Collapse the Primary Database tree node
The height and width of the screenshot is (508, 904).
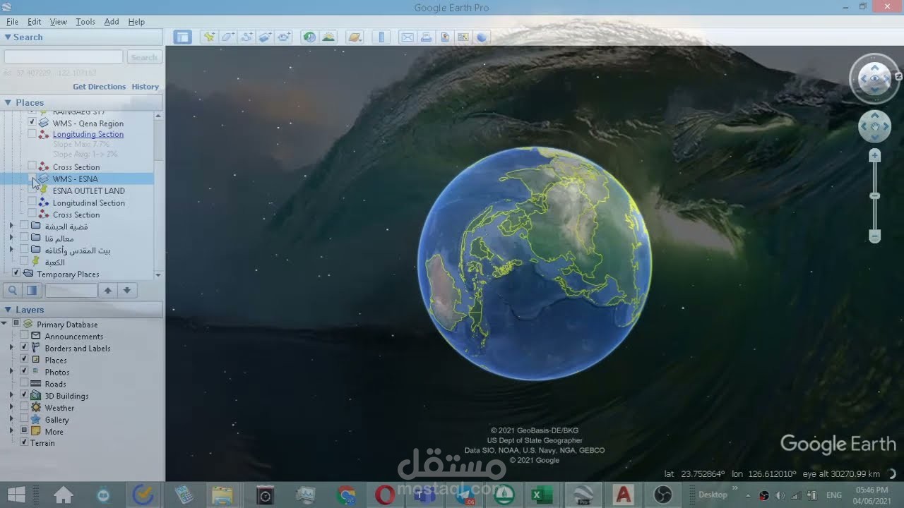click(4, 324)
